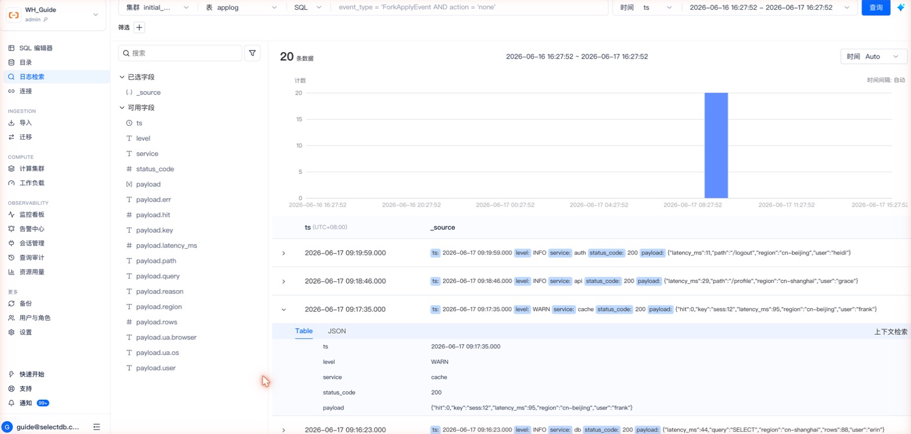Viewport: 911px width, 434px height.
Task: Click the blue AI sparkle icon
Action: point(901,8)
